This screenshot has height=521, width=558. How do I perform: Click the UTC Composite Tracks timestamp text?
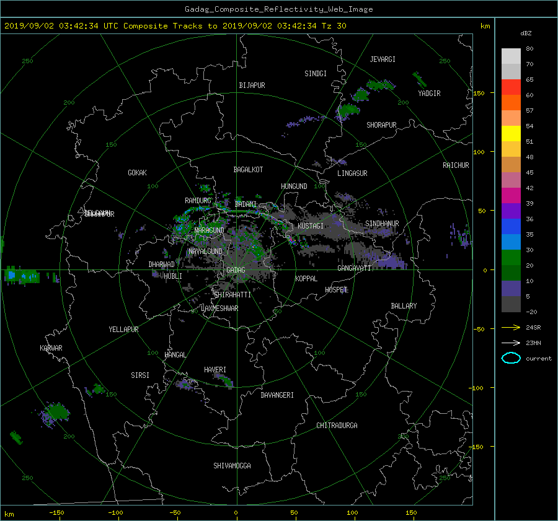click(175, 26)
